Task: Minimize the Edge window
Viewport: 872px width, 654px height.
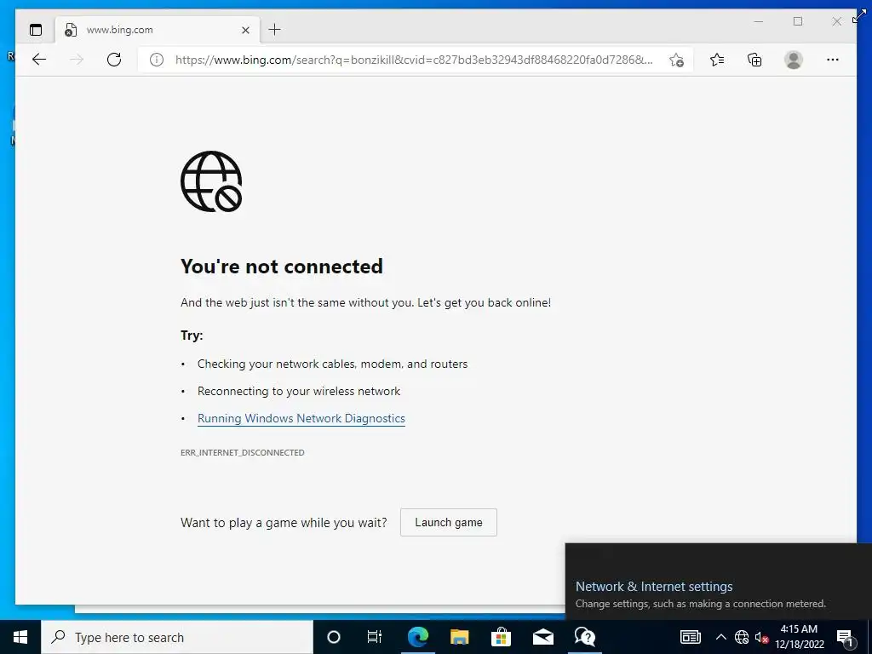Action: click(759, 21)
